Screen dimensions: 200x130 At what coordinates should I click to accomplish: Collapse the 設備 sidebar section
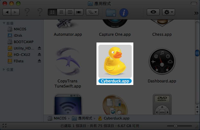click(4, 23)
